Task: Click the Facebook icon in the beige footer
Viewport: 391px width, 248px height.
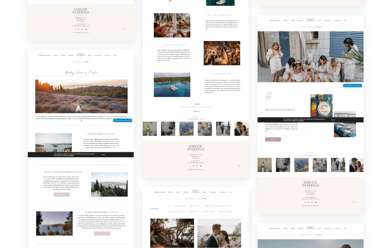Action: click(x=75, y=29)
